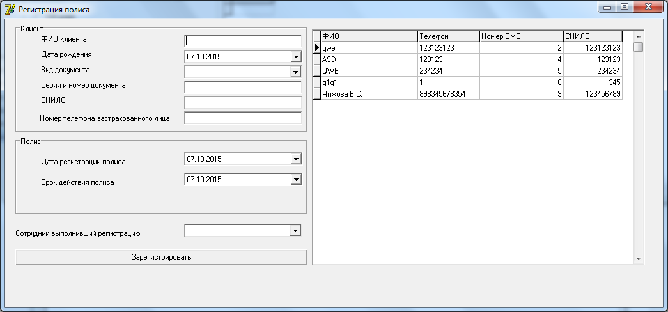Click the date text in Дата рождения field

click(x=204, y=57)
